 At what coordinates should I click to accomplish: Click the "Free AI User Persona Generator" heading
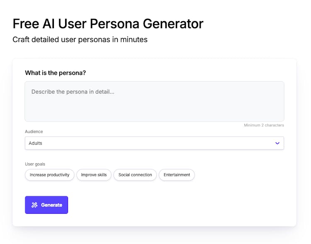pyautogui.click(x=108, y=24)
